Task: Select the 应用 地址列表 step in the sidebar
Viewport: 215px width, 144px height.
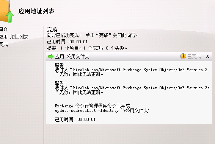Action: click(x=14, y=37)
